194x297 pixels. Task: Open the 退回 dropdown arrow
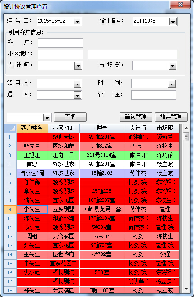77,95
